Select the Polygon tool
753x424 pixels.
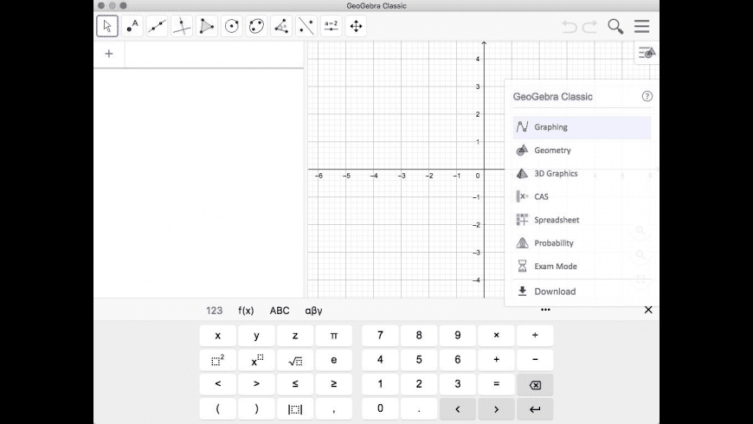pyautogui.click(x=207, y=26)
